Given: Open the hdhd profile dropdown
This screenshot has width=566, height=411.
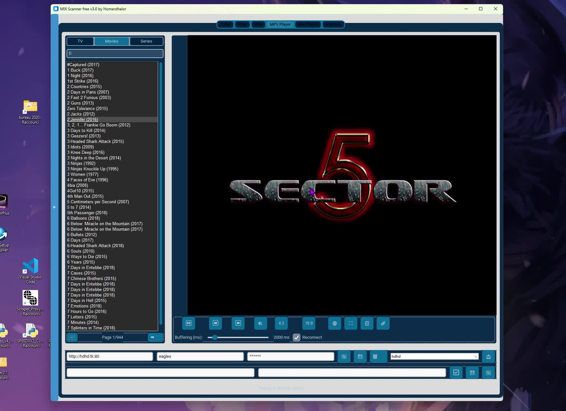Looking at the screenshot, I should tap(434, 356).
